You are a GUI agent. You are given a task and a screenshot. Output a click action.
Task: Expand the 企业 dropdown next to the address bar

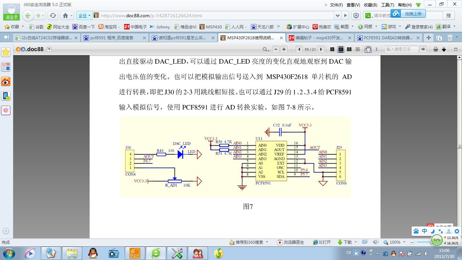pyautogui.click(x=89, y=16)
